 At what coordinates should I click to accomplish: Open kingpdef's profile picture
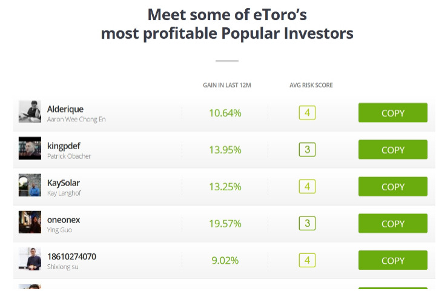[30, 148]
